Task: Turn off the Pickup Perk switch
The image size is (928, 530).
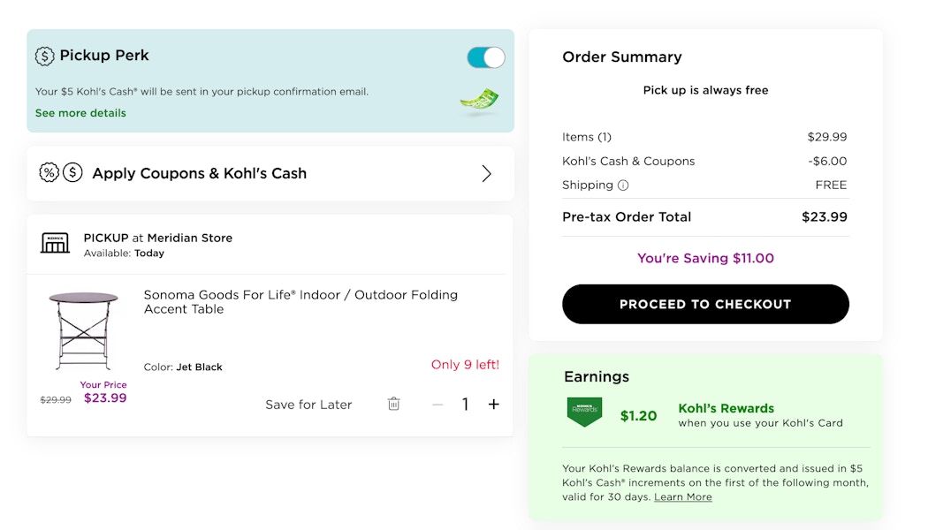Action: 486,57
